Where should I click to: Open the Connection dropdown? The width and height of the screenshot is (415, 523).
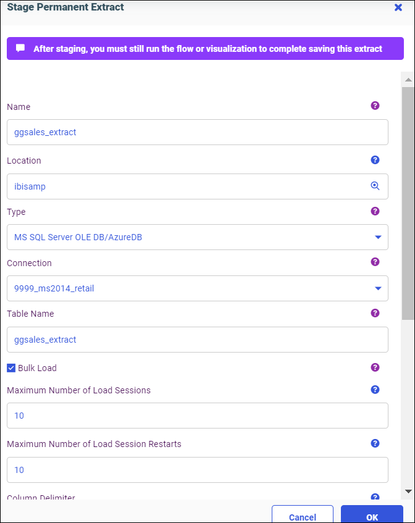tap(378, 288)
